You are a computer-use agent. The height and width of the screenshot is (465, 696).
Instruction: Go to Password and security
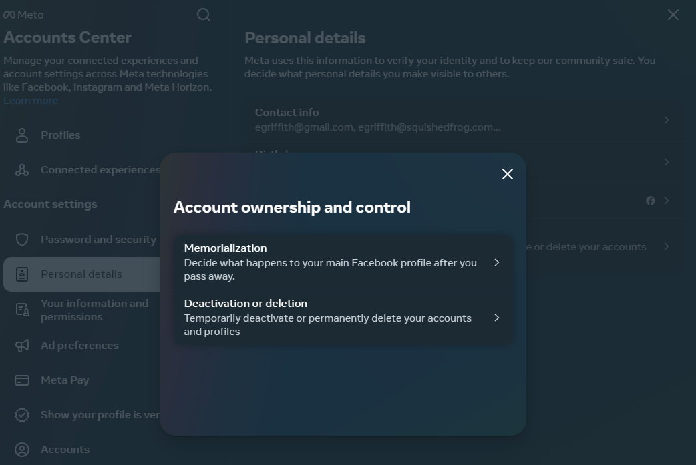(83, 240)
